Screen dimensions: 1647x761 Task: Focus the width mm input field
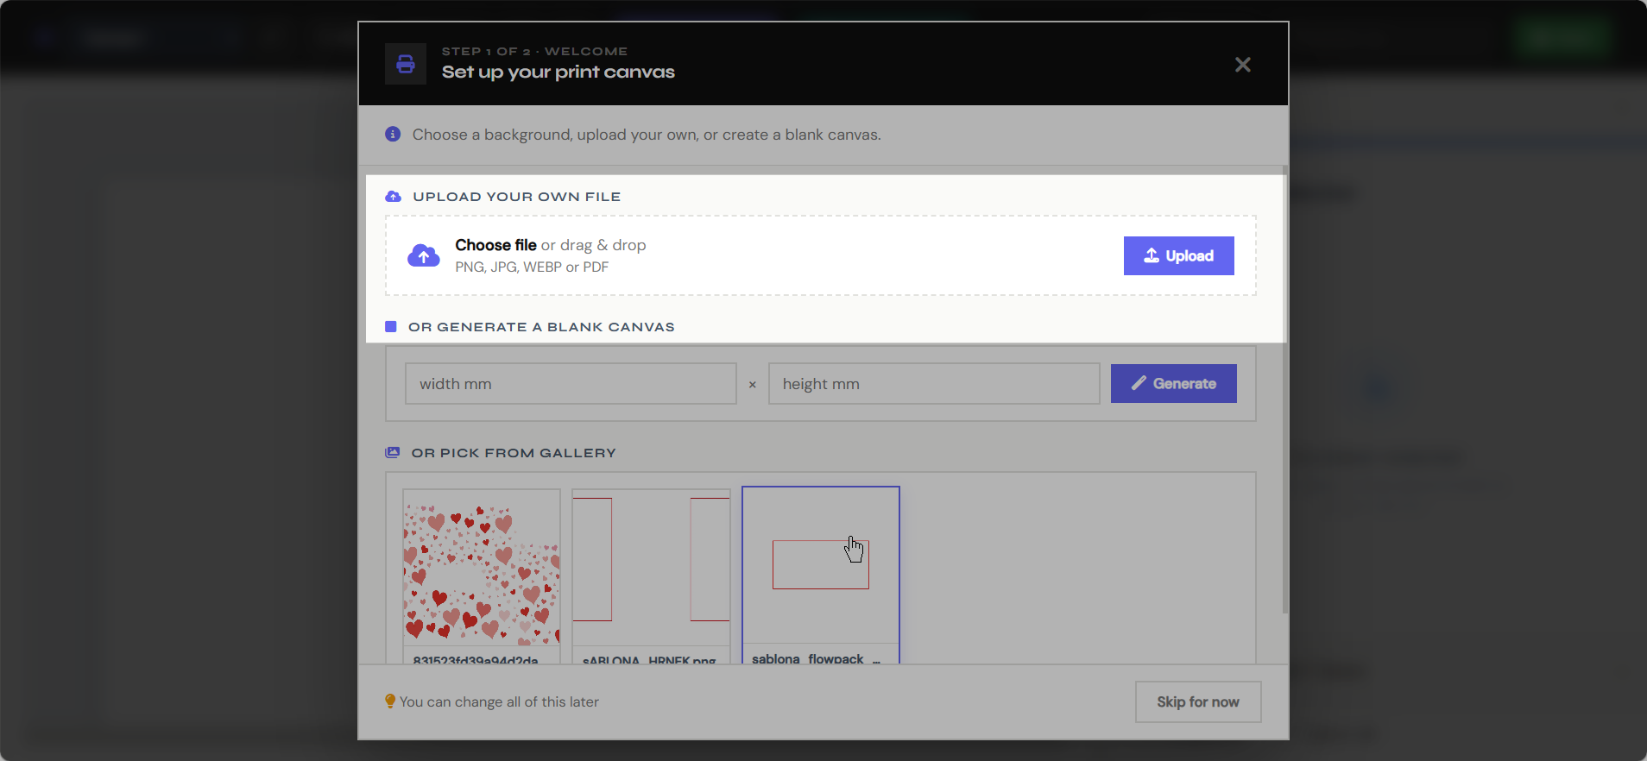tap(571, 384)
